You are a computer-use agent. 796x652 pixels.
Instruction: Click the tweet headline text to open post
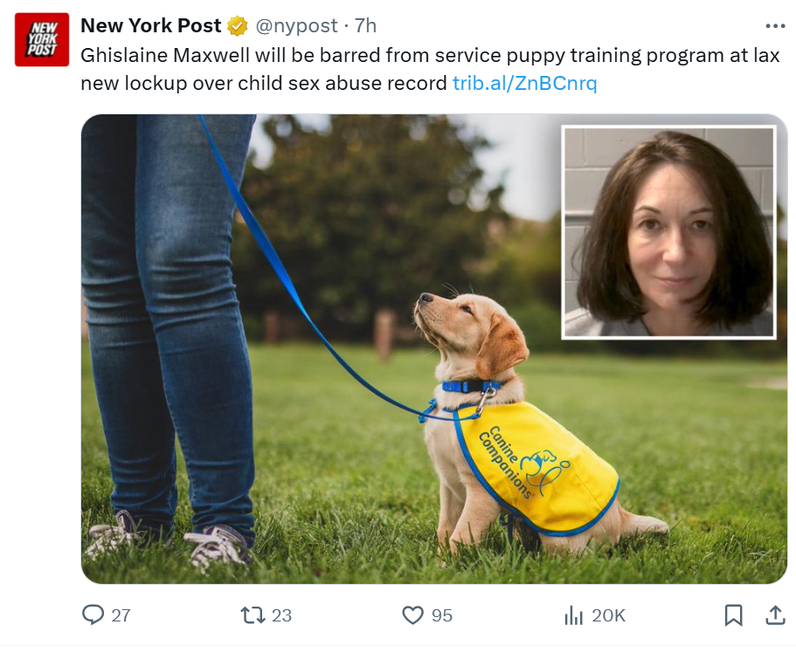tap(430, 69)
